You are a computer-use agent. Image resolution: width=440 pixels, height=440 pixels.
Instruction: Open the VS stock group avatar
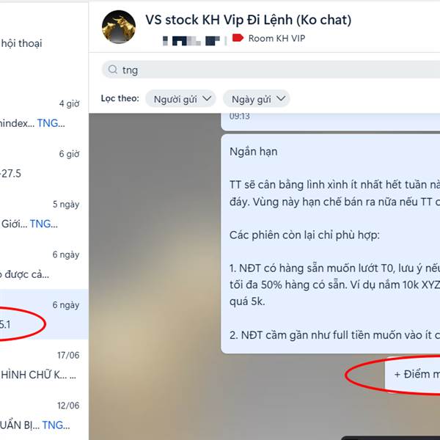coord(119,27)
